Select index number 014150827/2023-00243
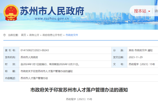158x103 pixels. 35,50
